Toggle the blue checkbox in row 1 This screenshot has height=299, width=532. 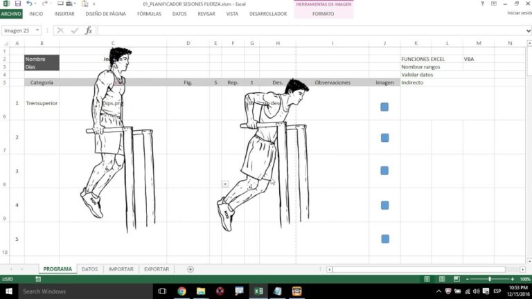pos(384,107)
